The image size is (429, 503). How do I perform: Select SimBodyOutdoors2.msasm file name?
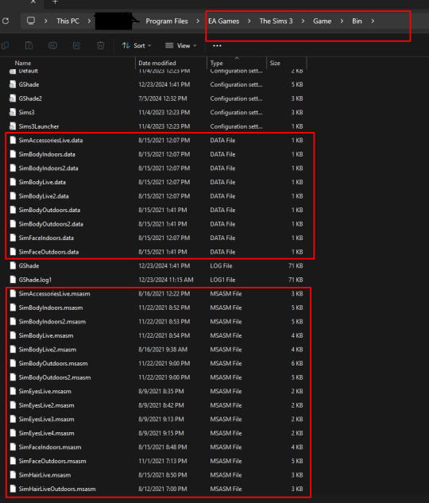[55, 377]
